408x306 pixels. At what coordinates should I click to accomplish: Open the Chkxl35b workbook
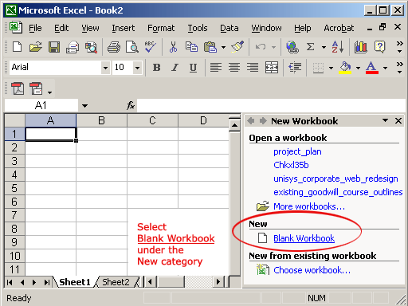pyautogui.click(x=291, y=165)
